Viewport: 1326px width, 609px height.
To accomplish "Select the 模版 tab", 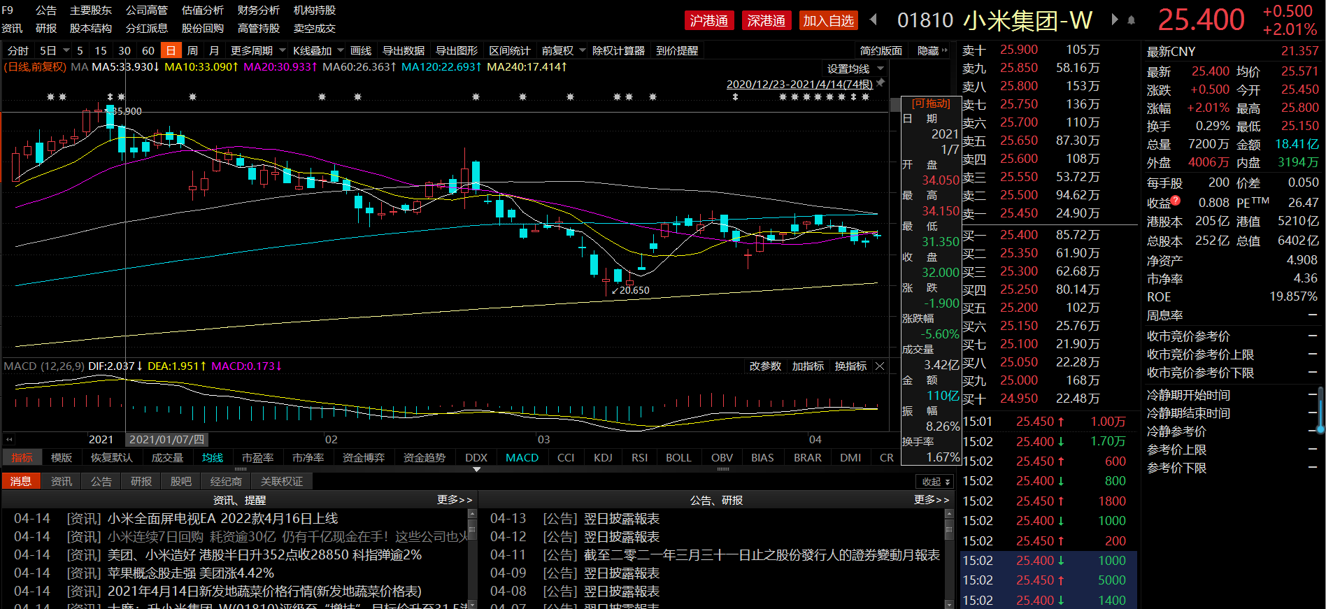I will click(x=62, y=457).
